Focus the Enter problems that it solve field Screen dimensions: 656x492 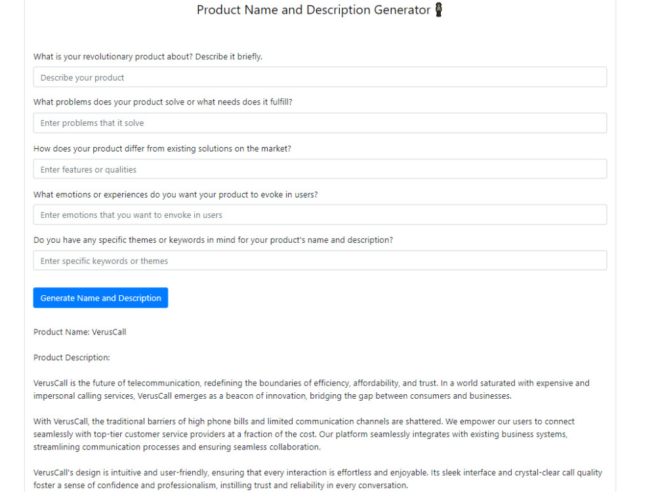click(x=320, y=123)
